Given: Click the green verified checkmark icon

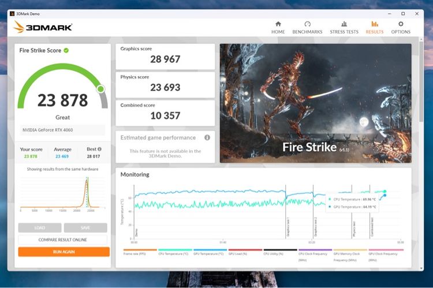Looking at the screenshot, I should [66, 50].
